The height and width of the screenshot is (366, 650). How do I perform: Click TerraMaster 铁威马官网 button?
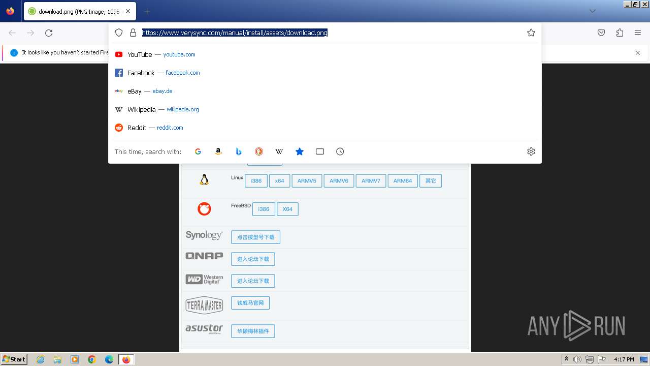click(x=250, y=303)
